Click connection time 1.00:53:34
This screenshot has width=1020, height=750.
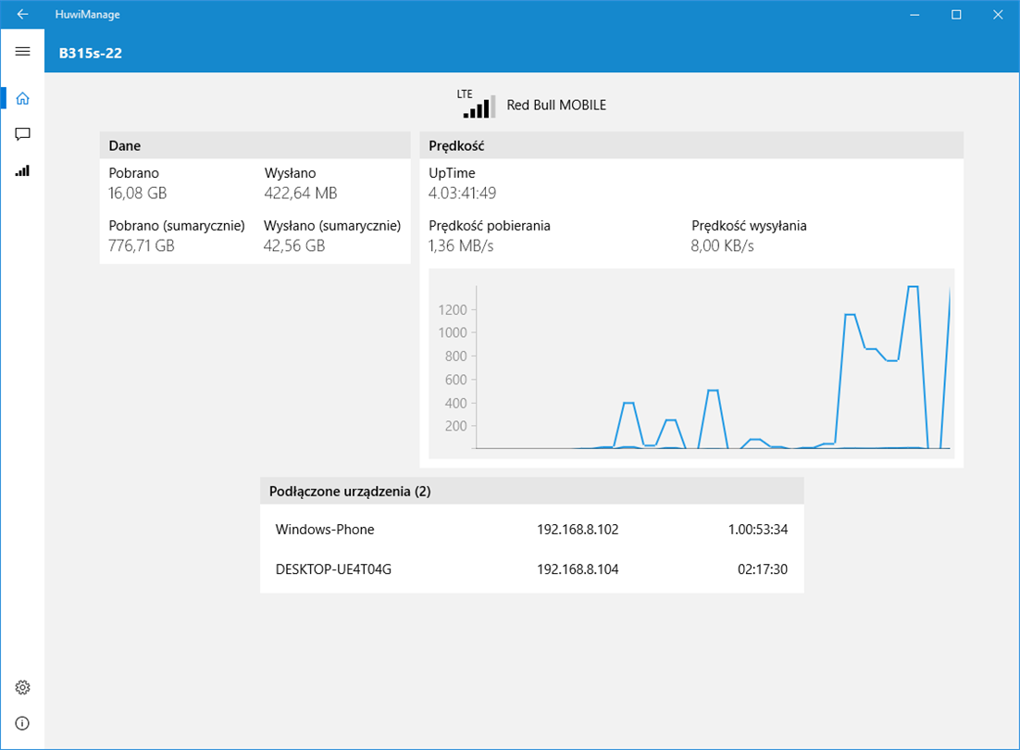click(x=758, y=530)
